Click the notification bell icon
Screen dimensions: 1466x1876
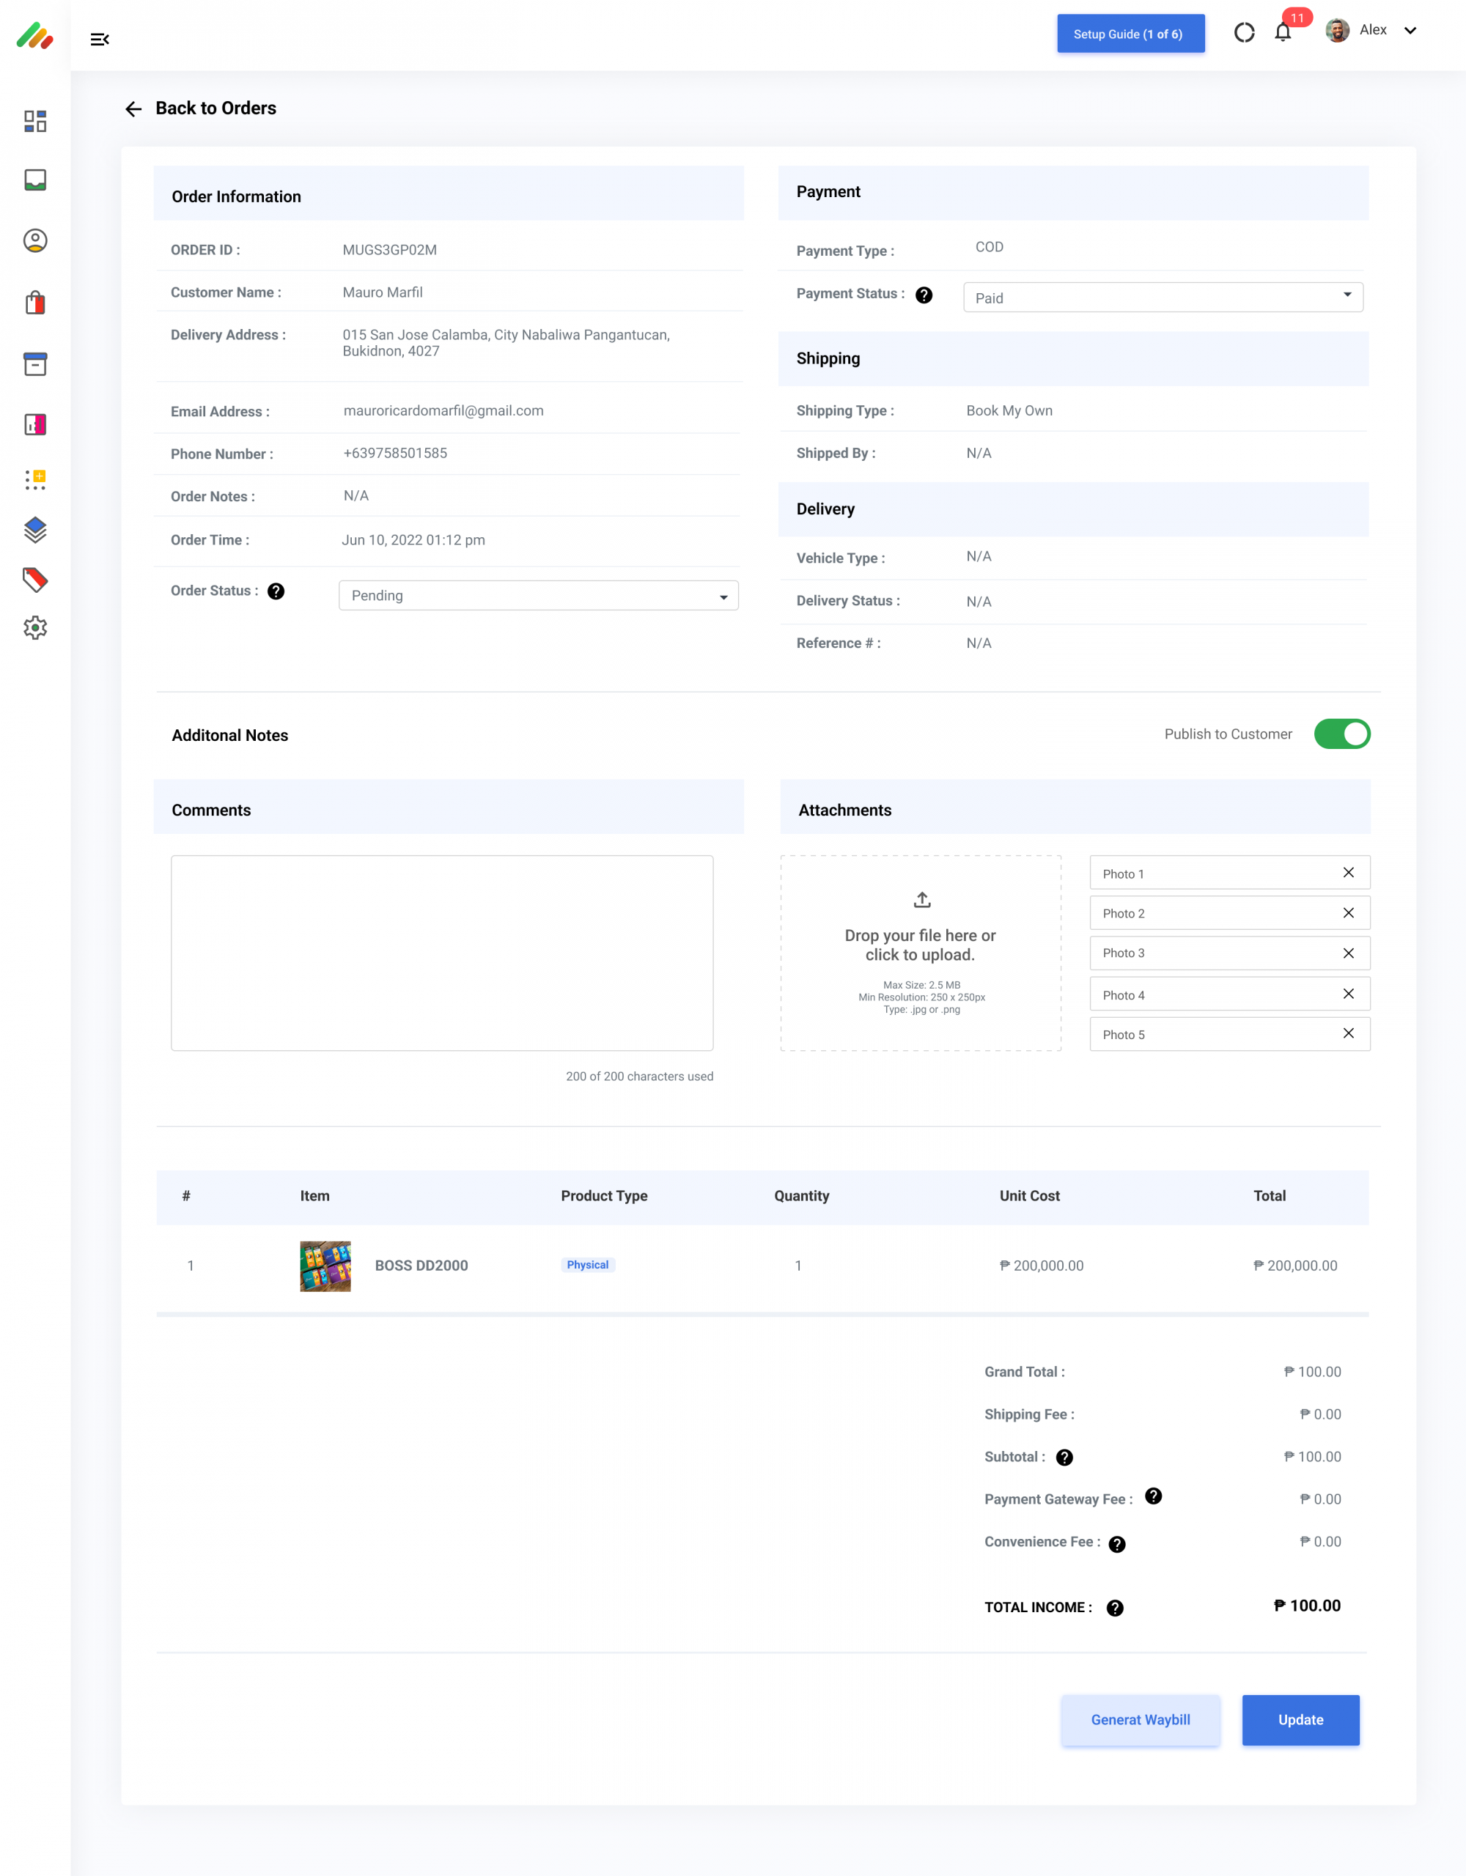pyautogui.click(x=1282, y=33)
